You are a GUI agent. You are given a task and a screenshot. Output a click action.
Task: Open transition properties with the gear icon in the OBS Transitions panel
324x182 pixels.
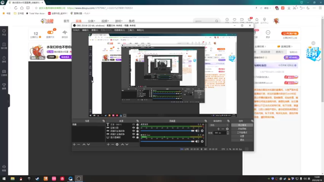(x=227, y=129)
